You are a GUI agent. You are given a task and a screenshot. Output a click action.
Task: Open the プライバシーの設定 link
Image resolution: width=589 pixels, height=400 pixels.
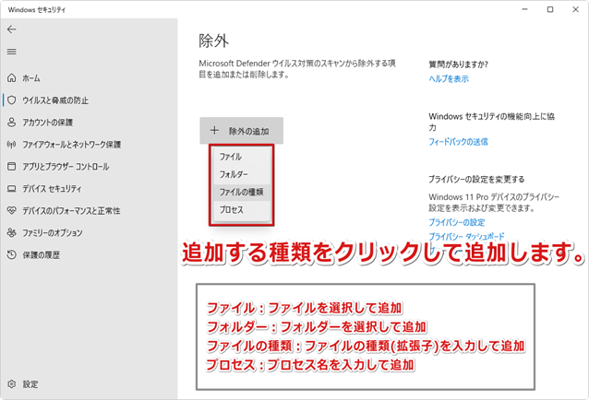(457, 222)
